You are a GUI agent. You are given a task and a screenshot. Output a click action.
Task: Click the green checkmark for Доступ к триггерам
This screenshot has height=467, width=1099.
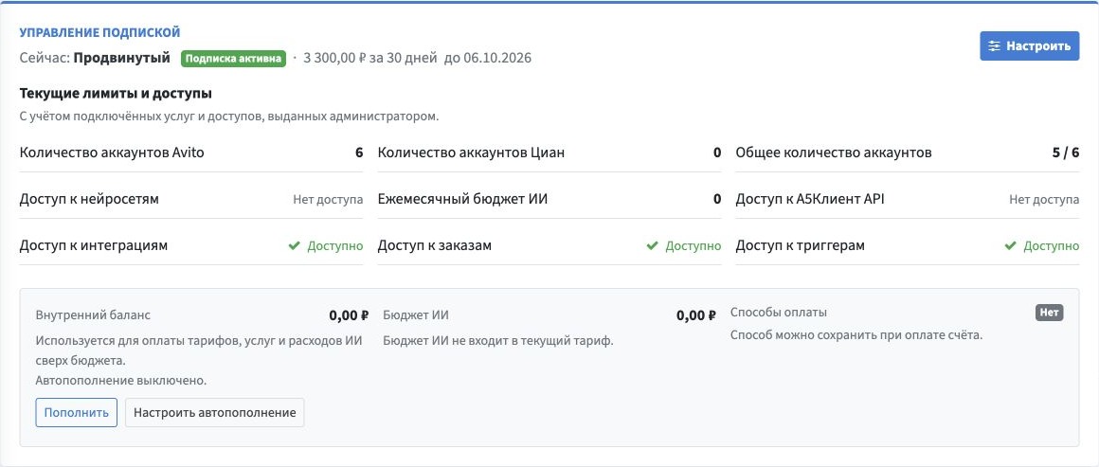pos(1011,246)
